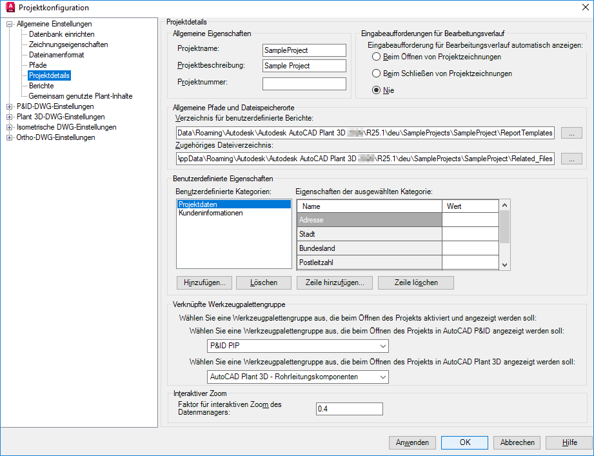Screen dimensions: 594x456
Task: Select Zeichnungseigenschaften tree item
Action: (68, 45)
